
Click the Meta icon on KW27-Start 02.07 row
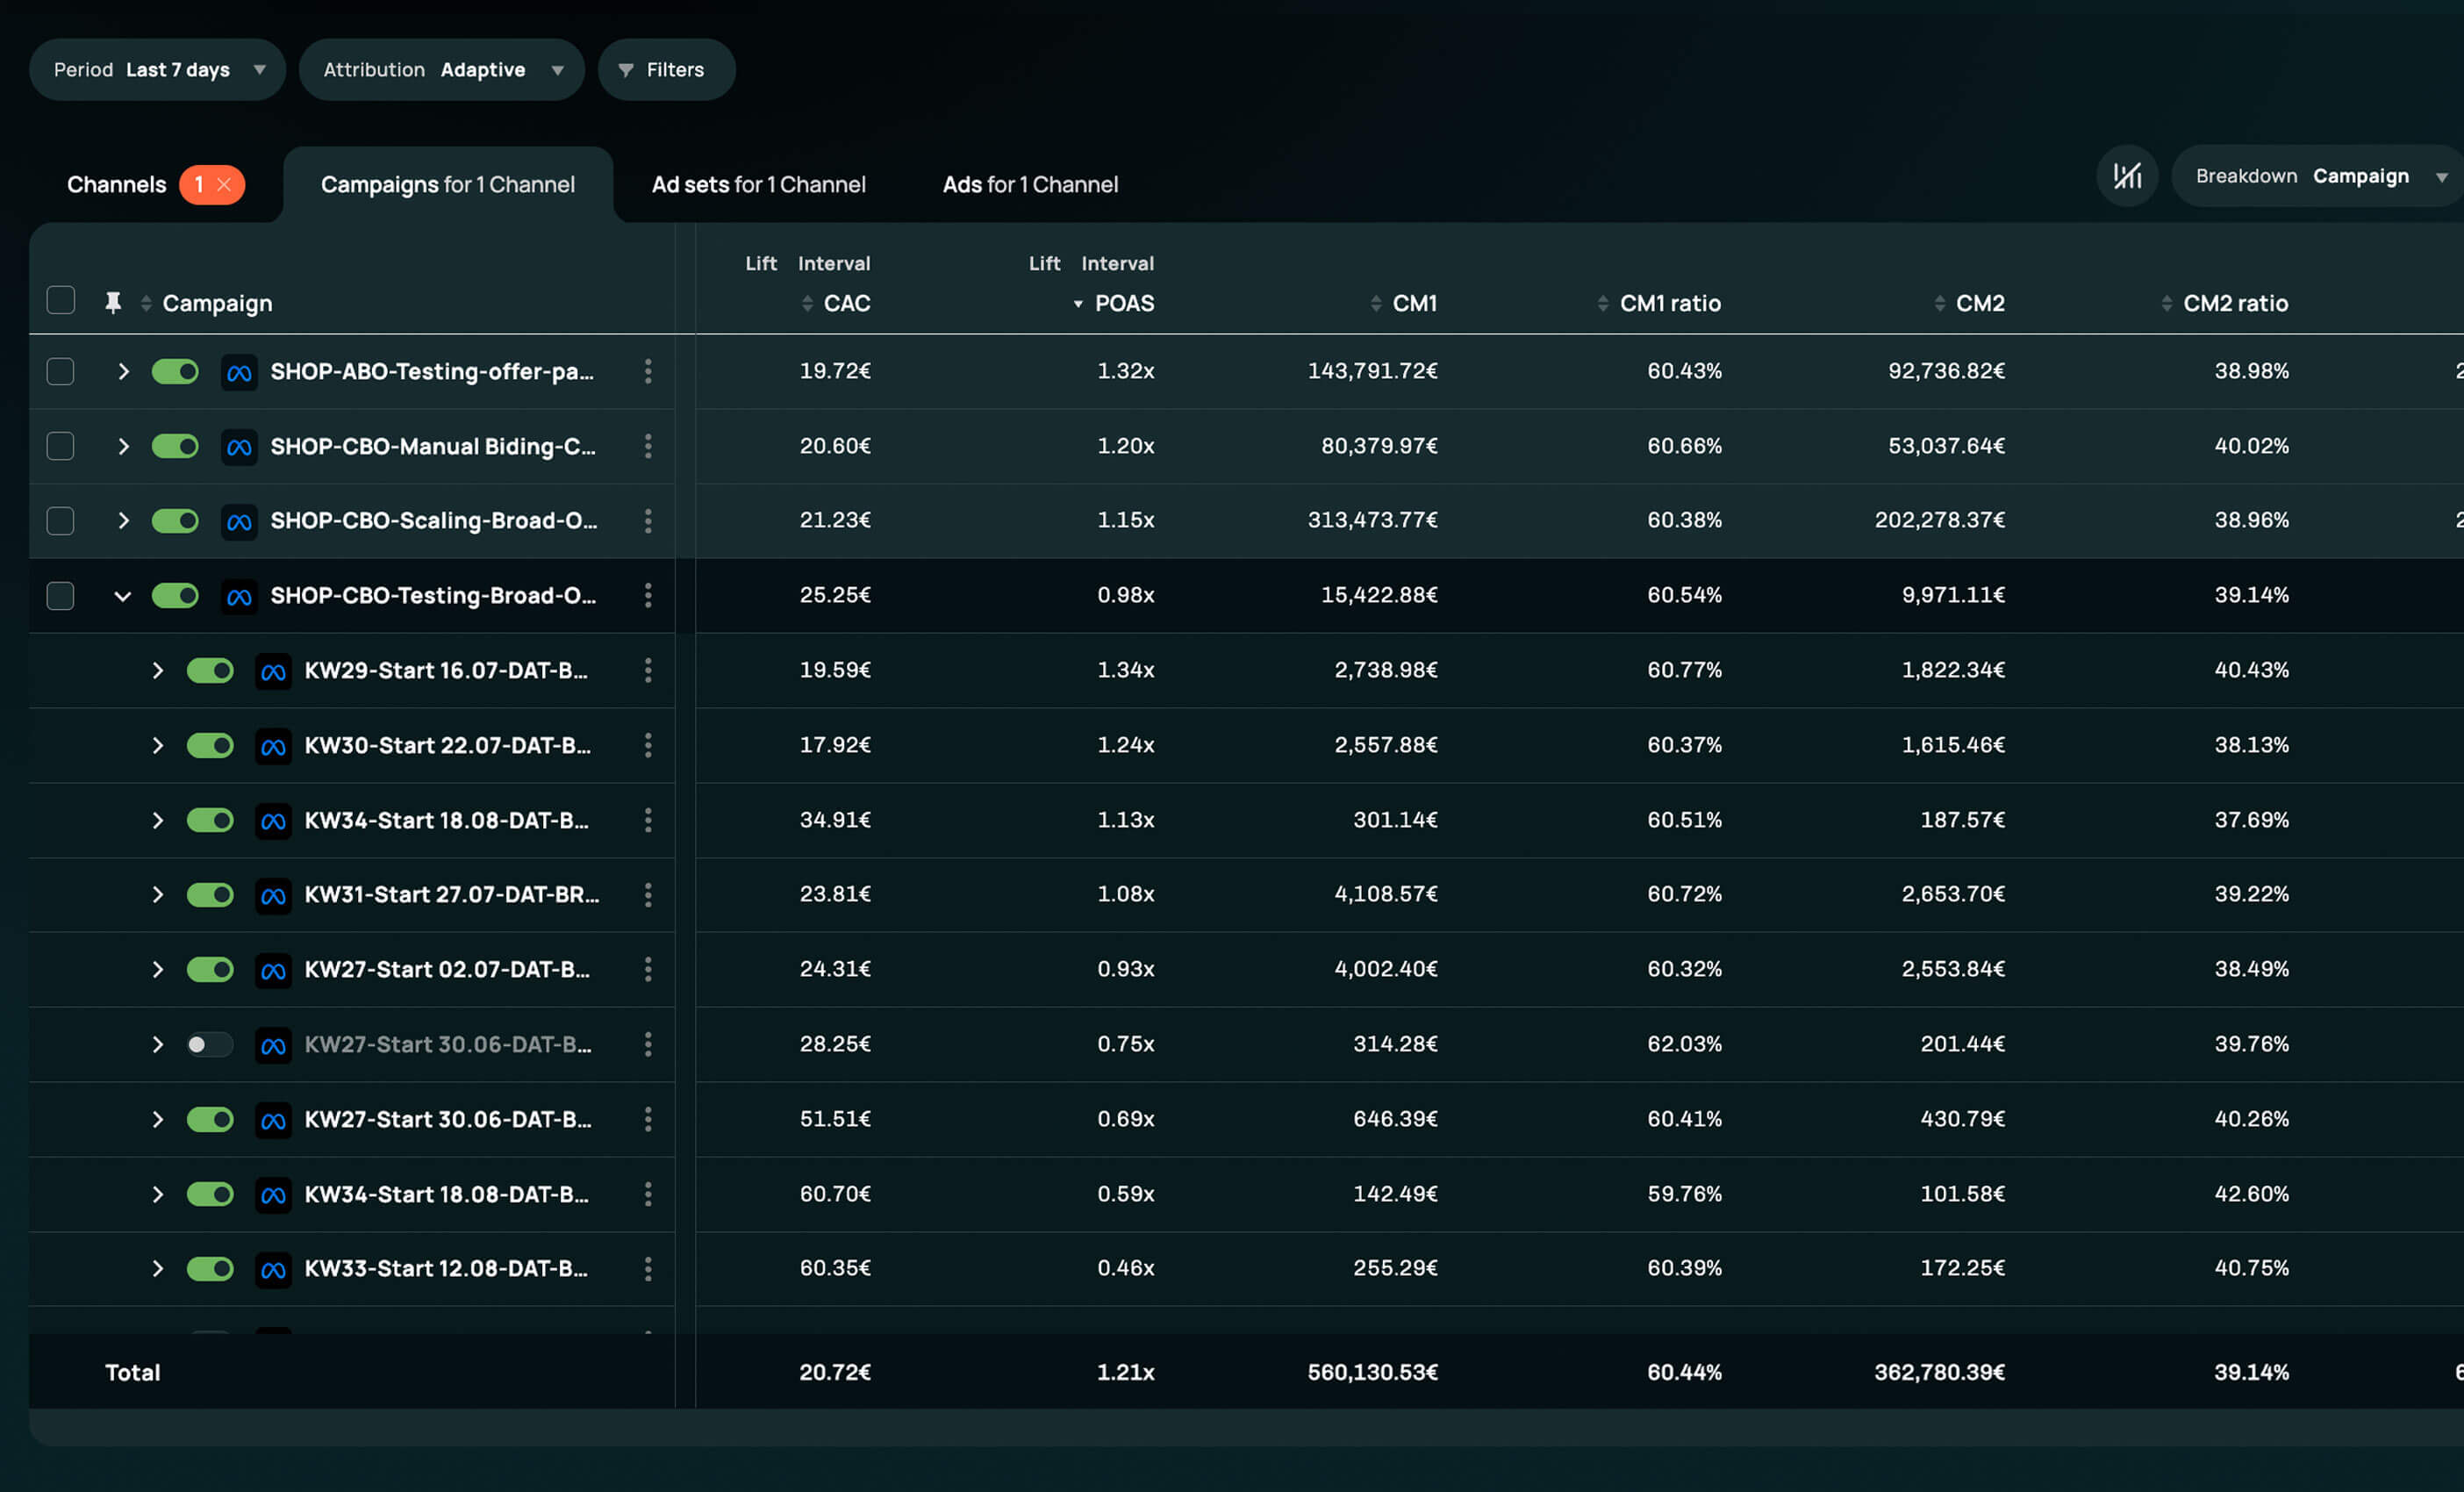[x=273, y=970]
